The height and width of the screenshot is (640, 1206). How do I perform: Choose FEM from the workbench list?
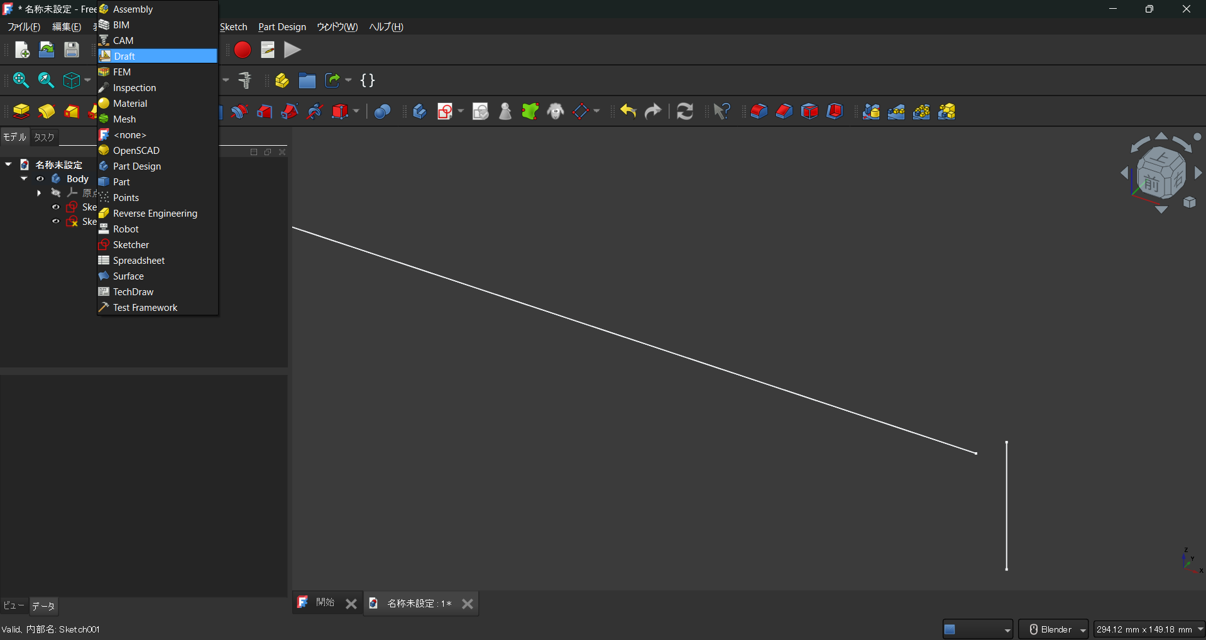point(158,72)
